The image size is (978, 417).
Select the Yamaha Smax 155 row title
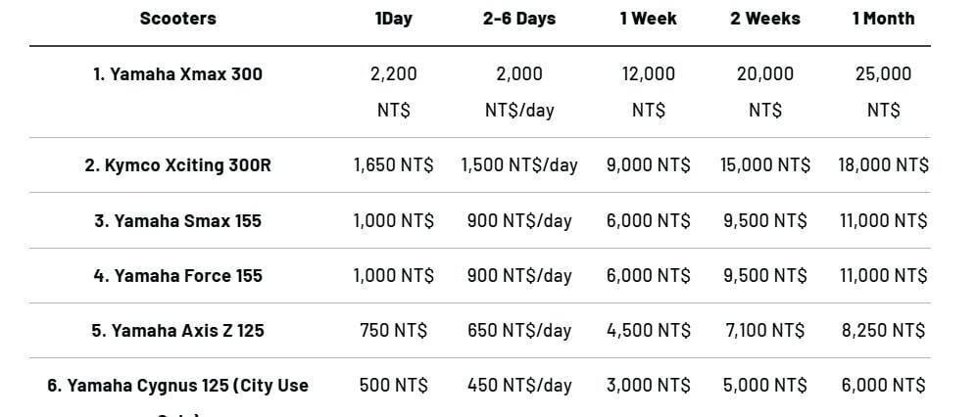tap(177, 220)
